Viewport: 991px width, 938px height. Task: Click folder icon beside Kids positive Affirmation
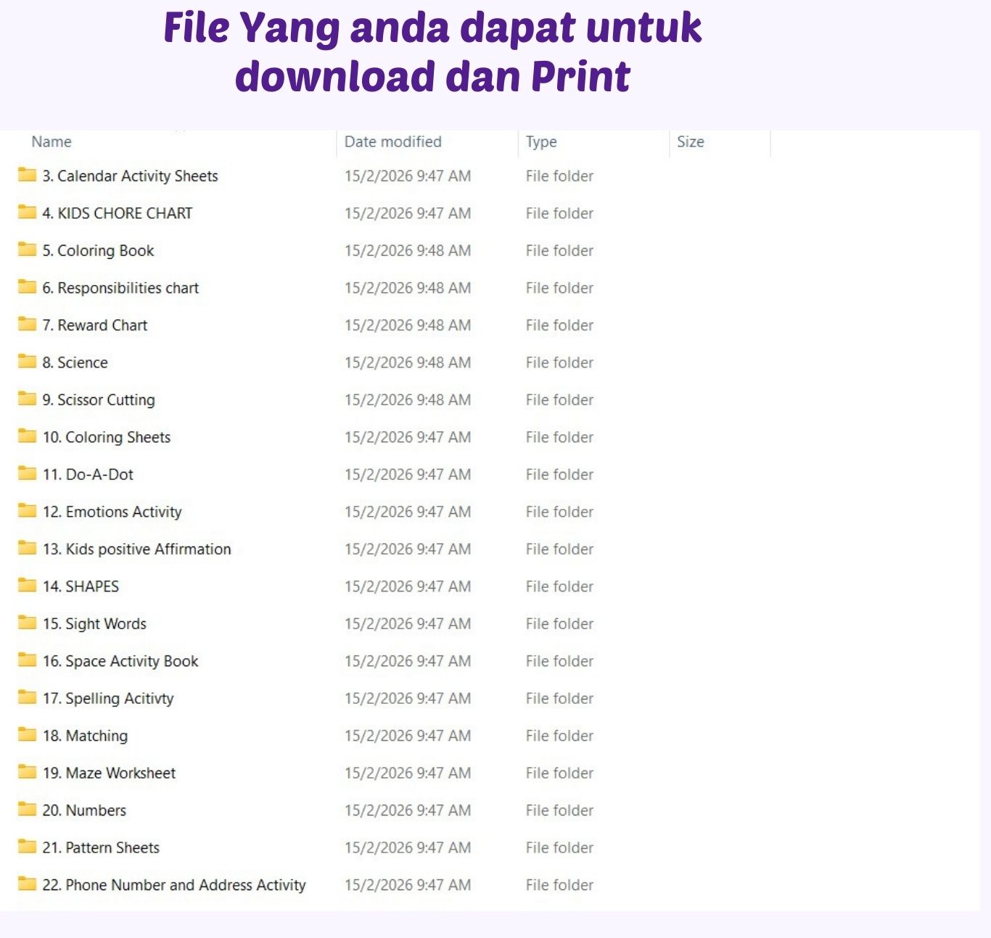[27, 548]
